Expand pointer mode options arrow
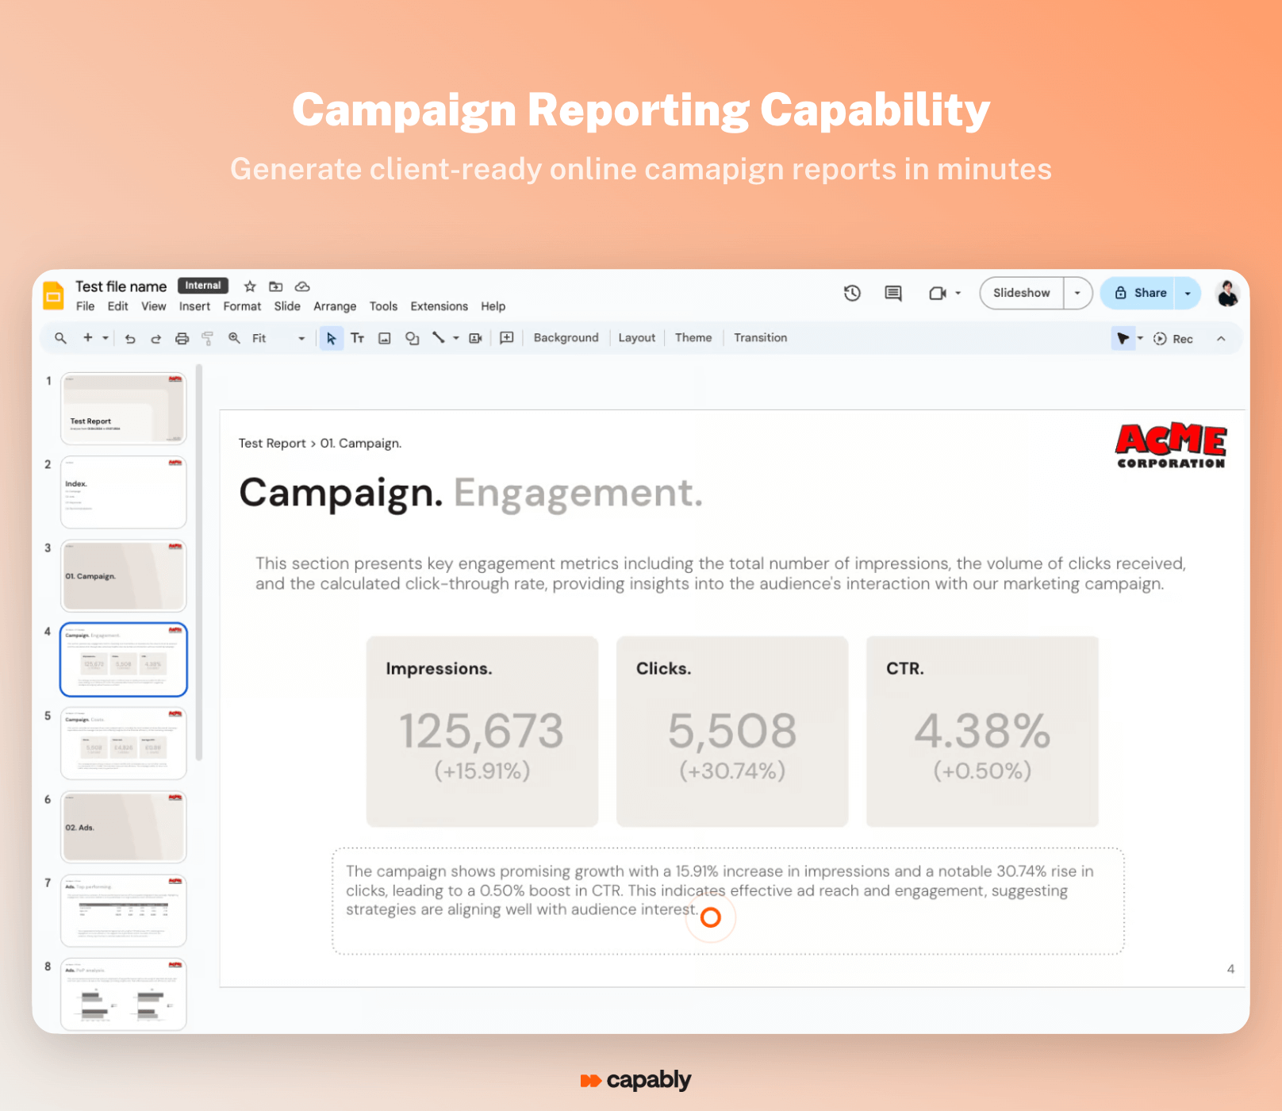 coord(1141,339)
